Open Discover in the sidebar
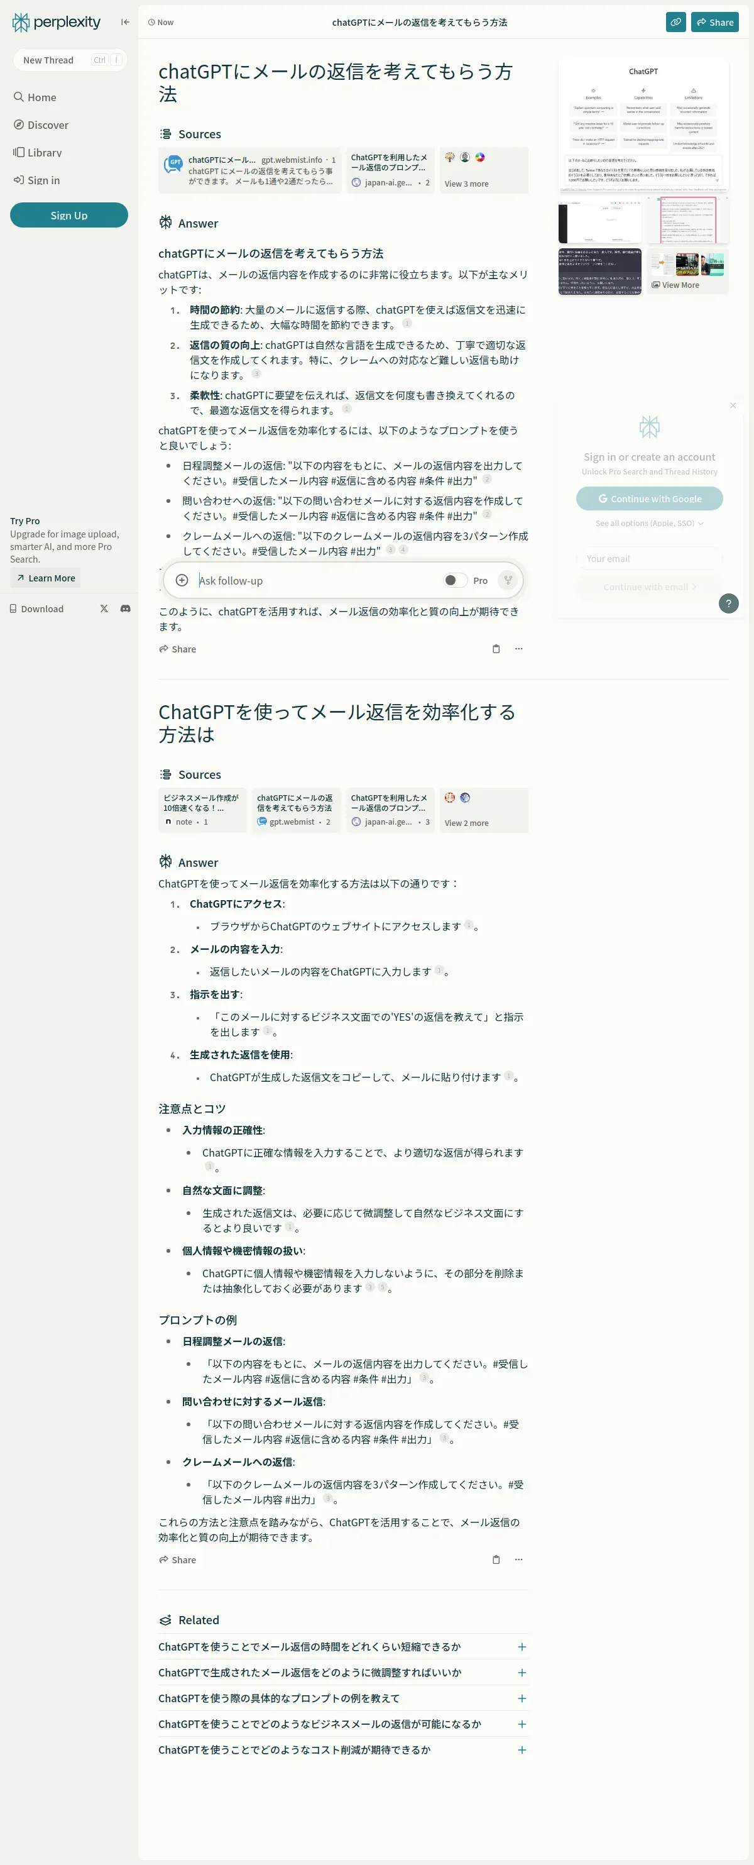The image size is (754, 1865). [40, 124]
